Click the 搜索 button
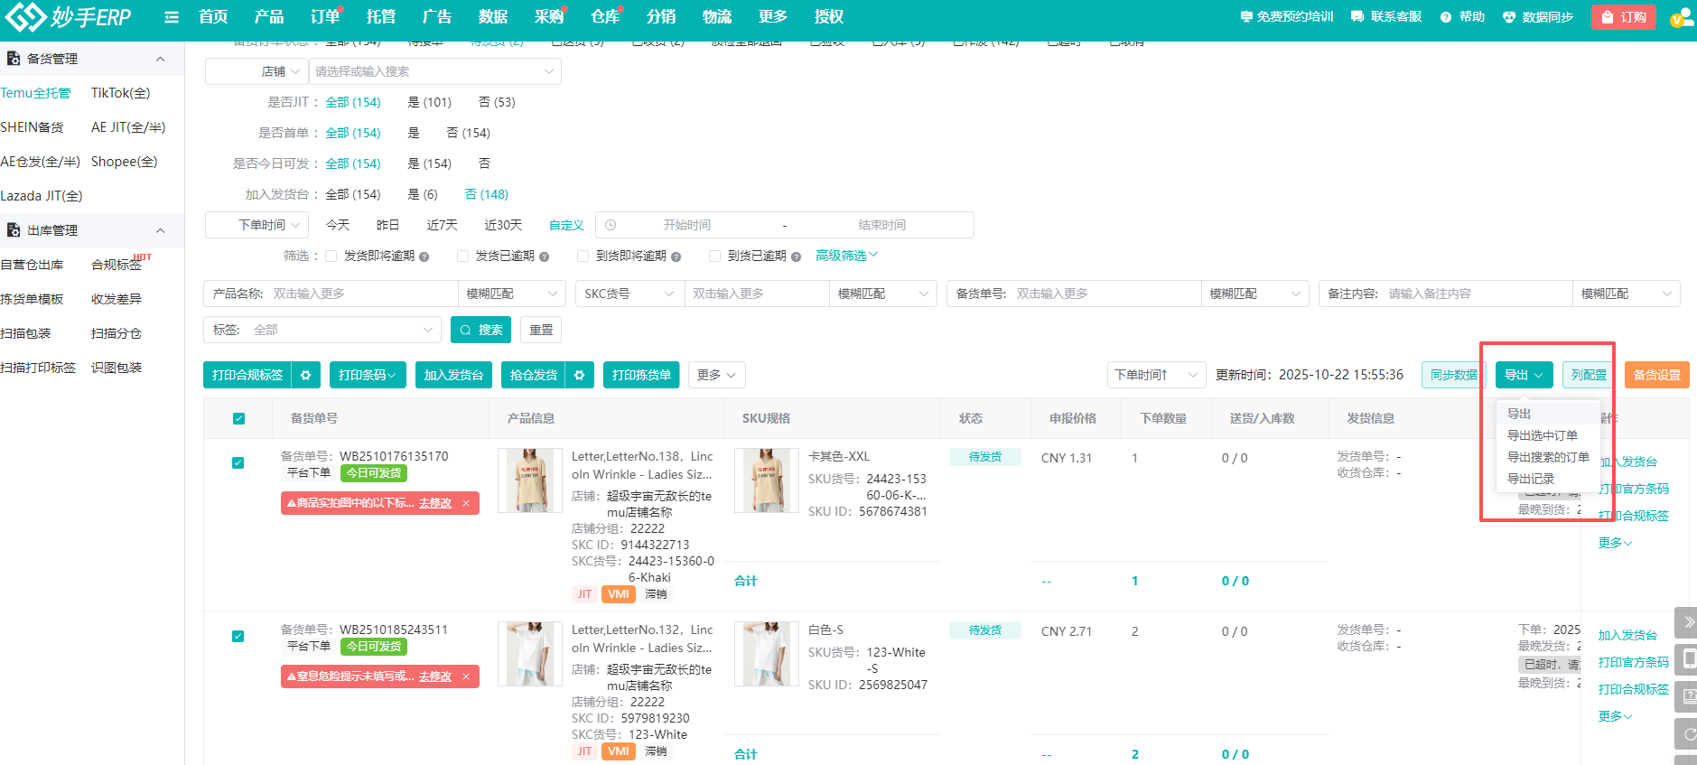 coord(480,330)
